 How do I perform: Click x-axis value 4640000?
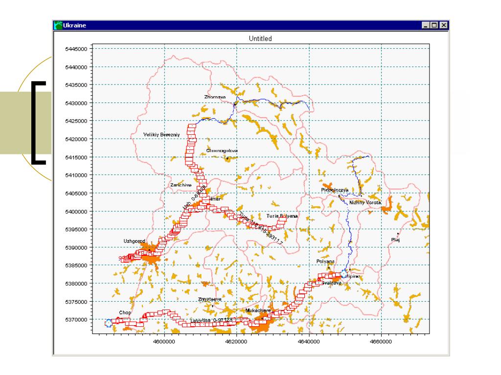(x=309, y=341)
